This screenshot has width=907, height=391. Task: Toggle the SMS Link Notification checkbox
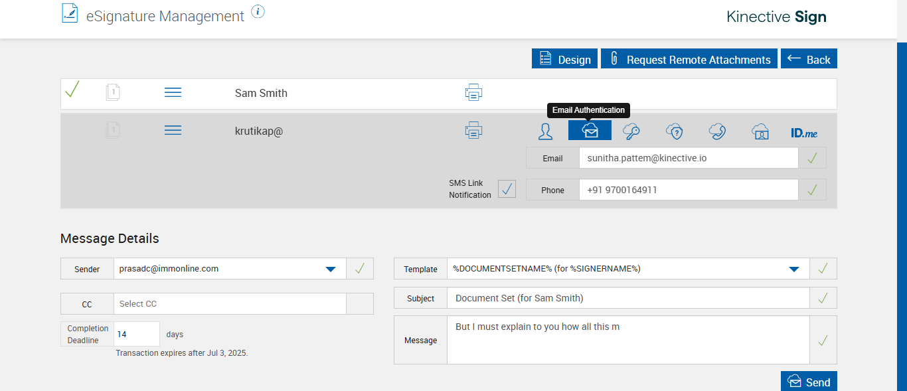507,189
